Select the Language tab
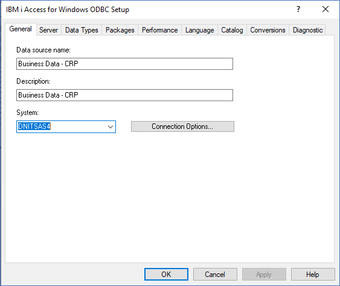The image size is (340, 286). (199, 30)
